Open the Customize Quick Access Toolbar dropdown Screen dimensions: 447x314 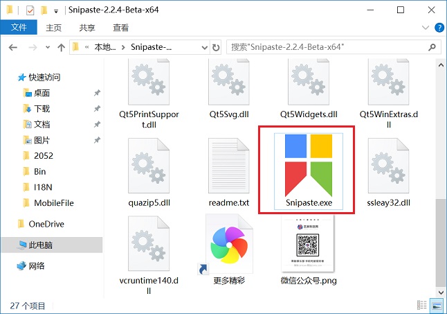tap(56, 11)
